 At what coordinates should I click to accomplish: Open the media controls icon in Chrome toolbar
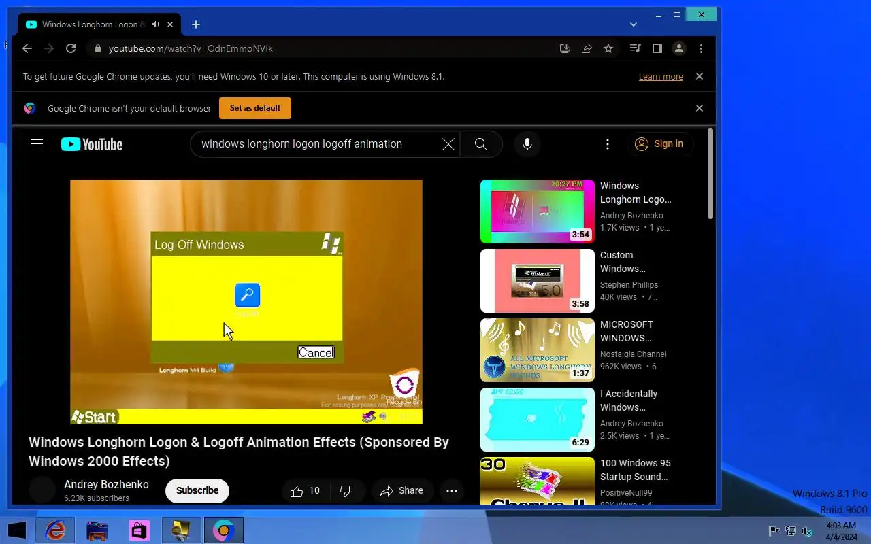[x=635, y=48]
